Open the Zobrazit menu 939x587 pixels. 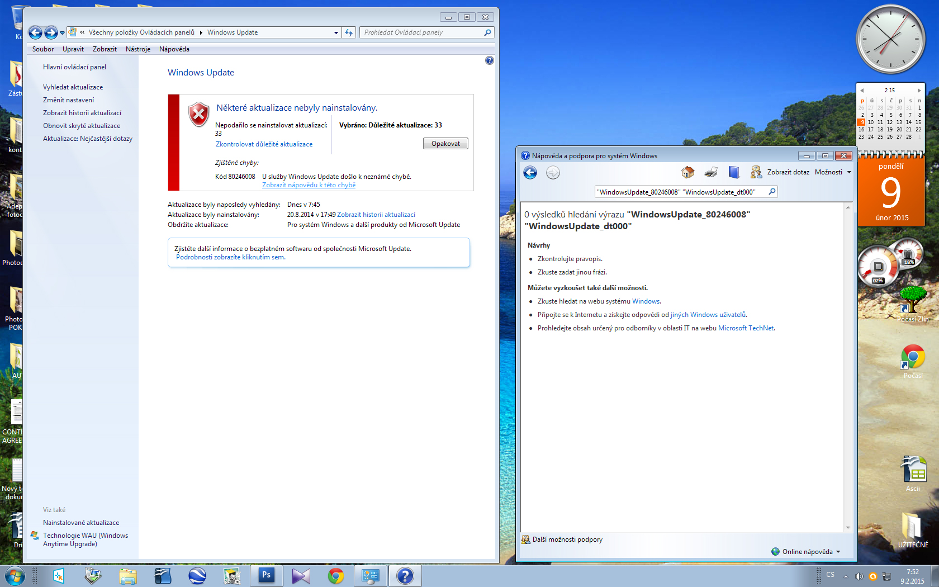pos(105,49)
